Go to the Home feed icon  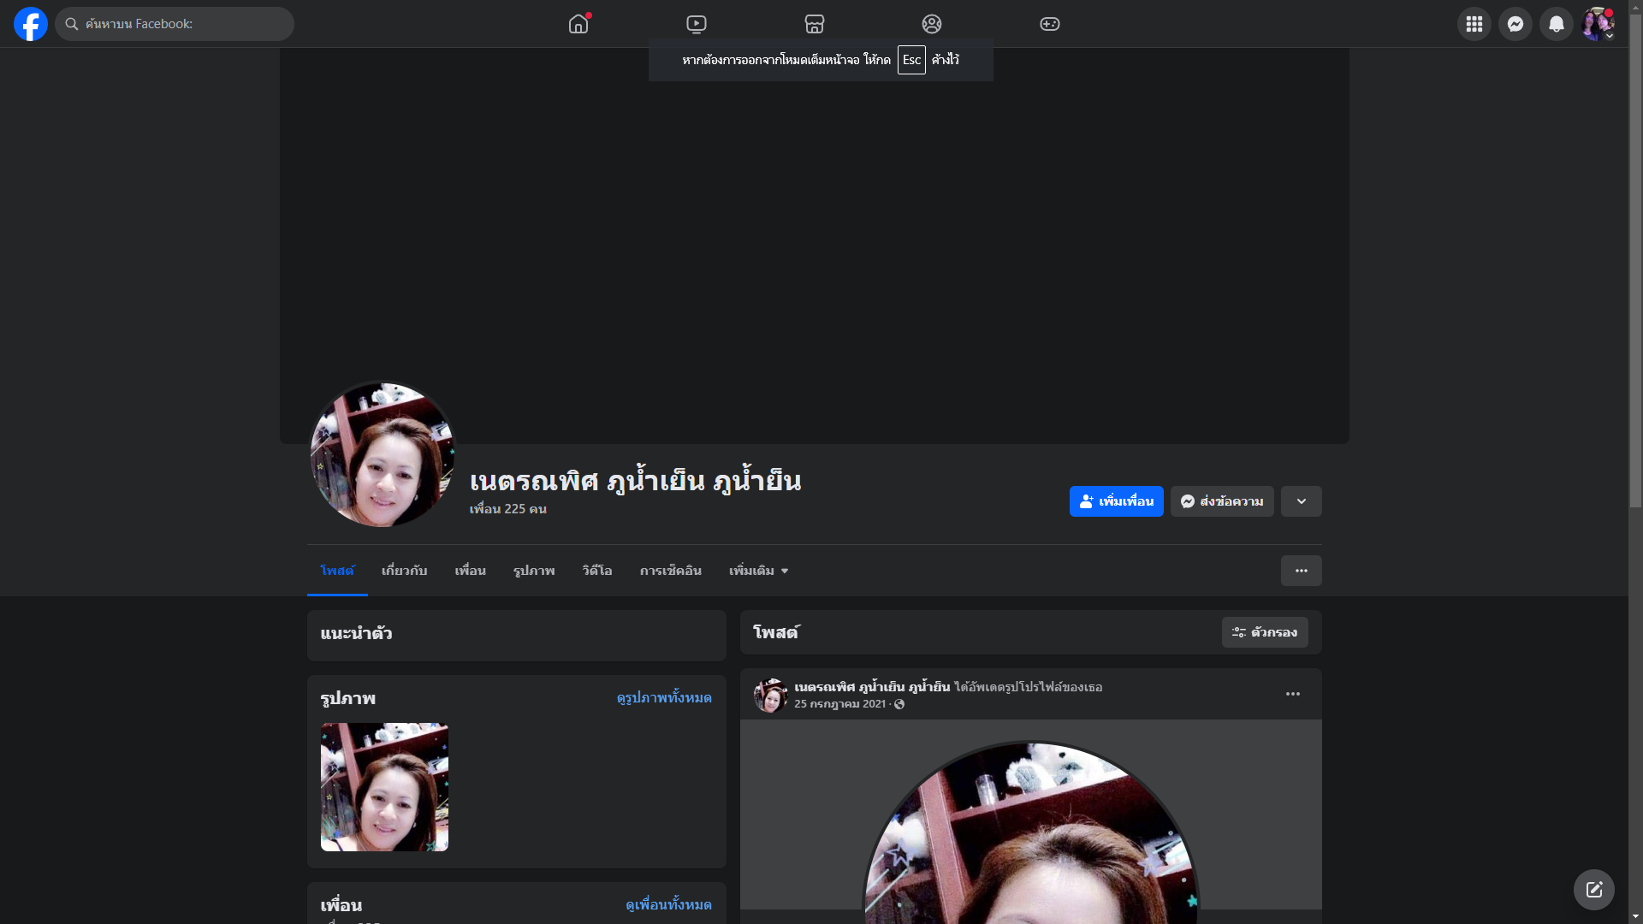point(578,24)
